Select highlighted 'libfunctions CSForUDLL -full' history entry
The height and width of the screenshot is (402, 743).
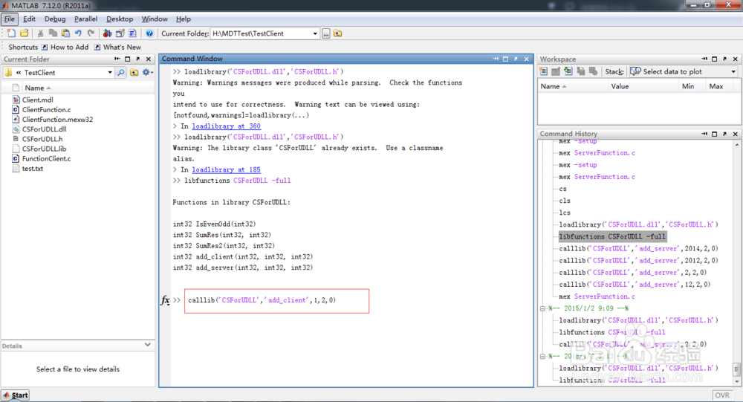pyautogui.click(x=612, y=236)
